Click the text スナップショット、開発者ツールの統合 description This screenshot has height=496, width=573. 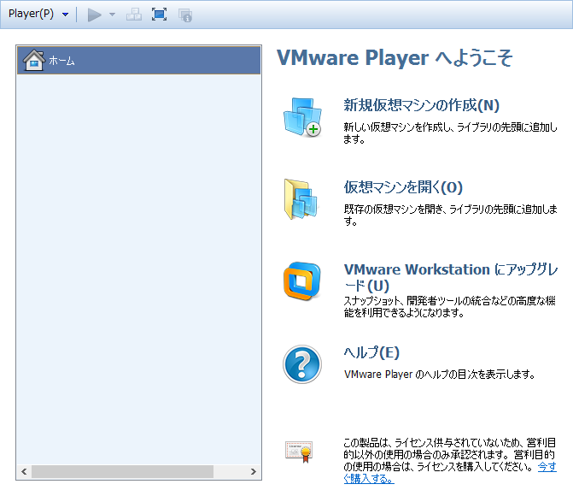(449, 306)
